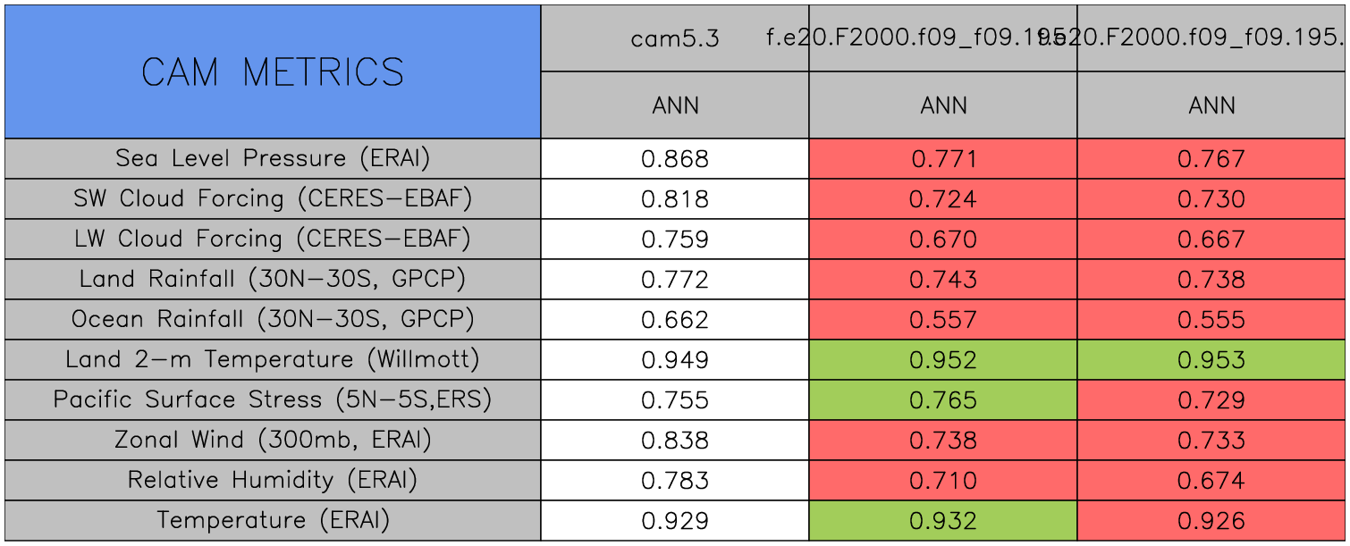Click the Relative Humidity (ERAI) label
Screen dimensions: 1350x546
pyautogui.click(x=273, y=480)
